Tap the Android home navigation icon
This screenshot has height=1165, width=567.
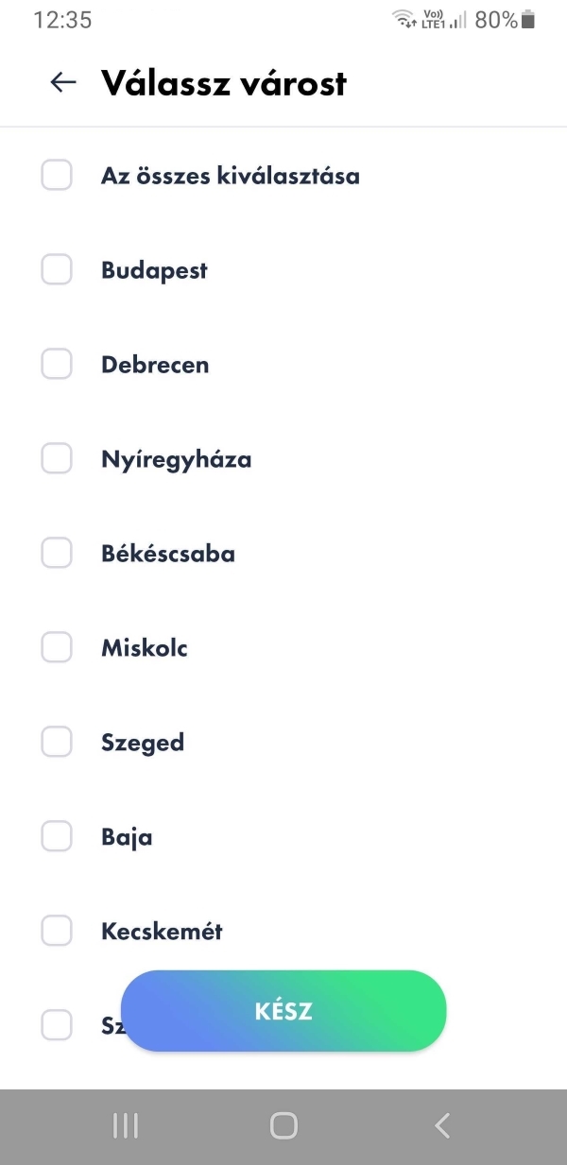point(283,1125)
